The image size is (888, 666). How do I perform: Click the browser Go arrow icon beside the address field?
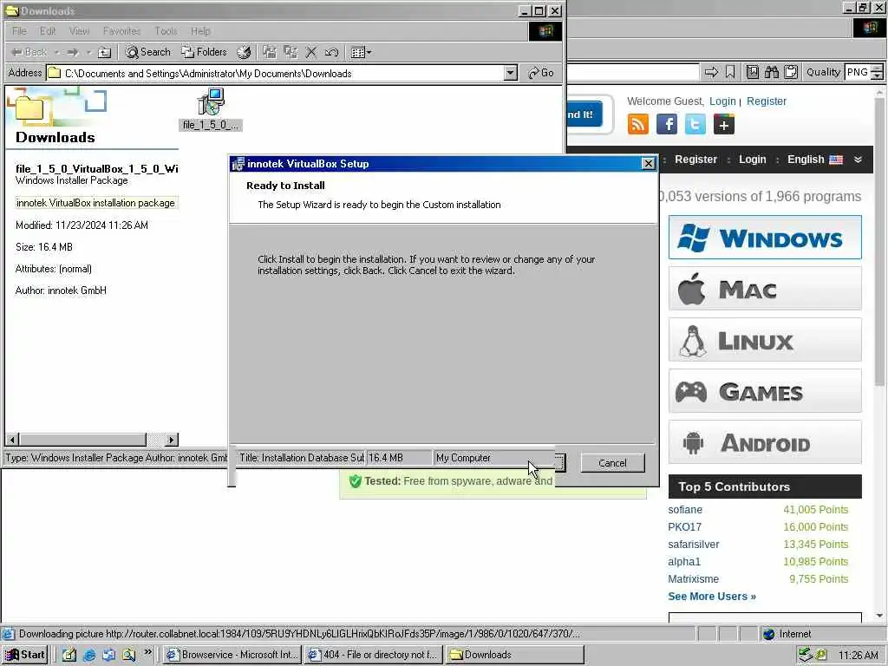(711, 72)
